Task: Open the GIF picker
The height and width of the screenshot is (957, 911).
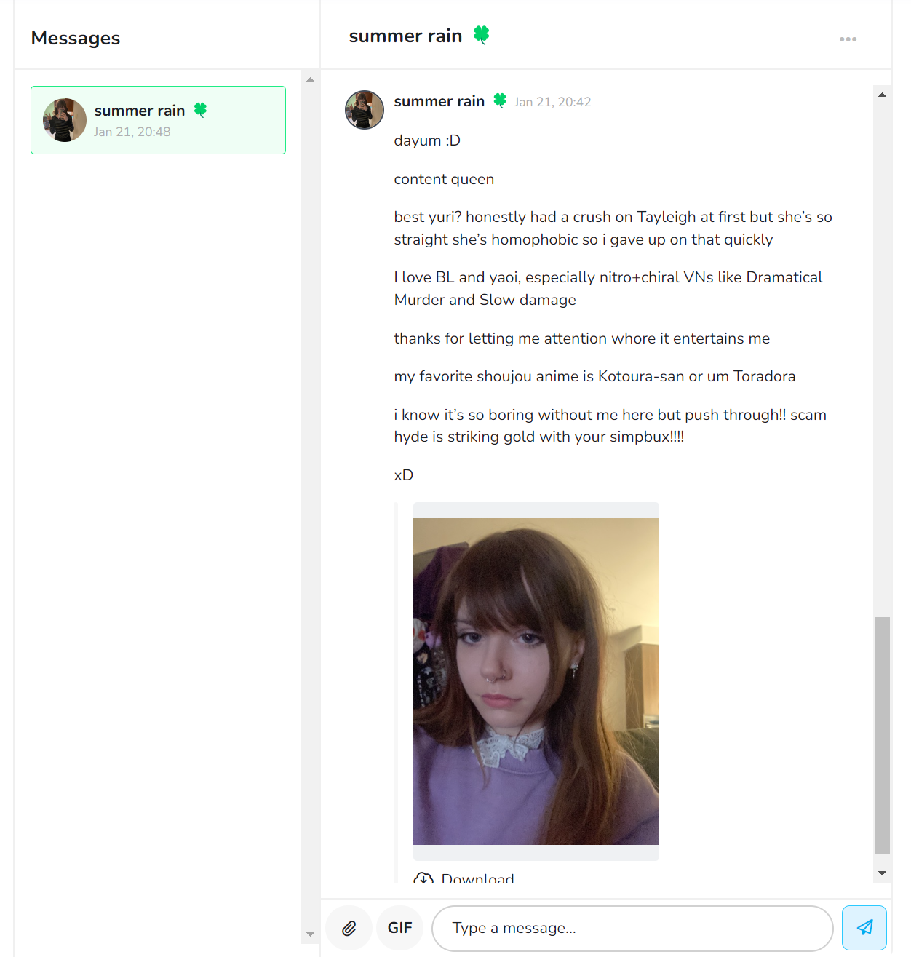Action: (399, 928)
